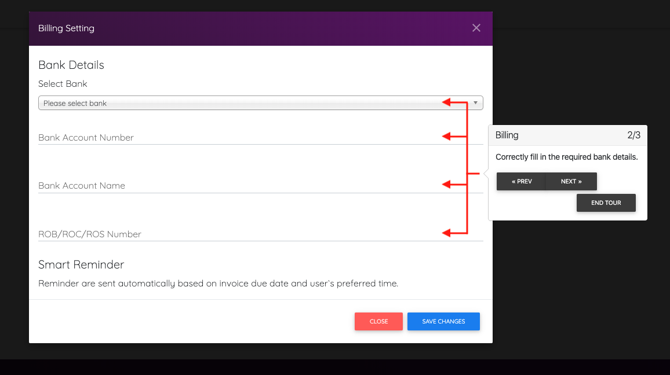This screenshot has height=375, width=670.
Task: Click the red CLOSE button
Action: 378,321
